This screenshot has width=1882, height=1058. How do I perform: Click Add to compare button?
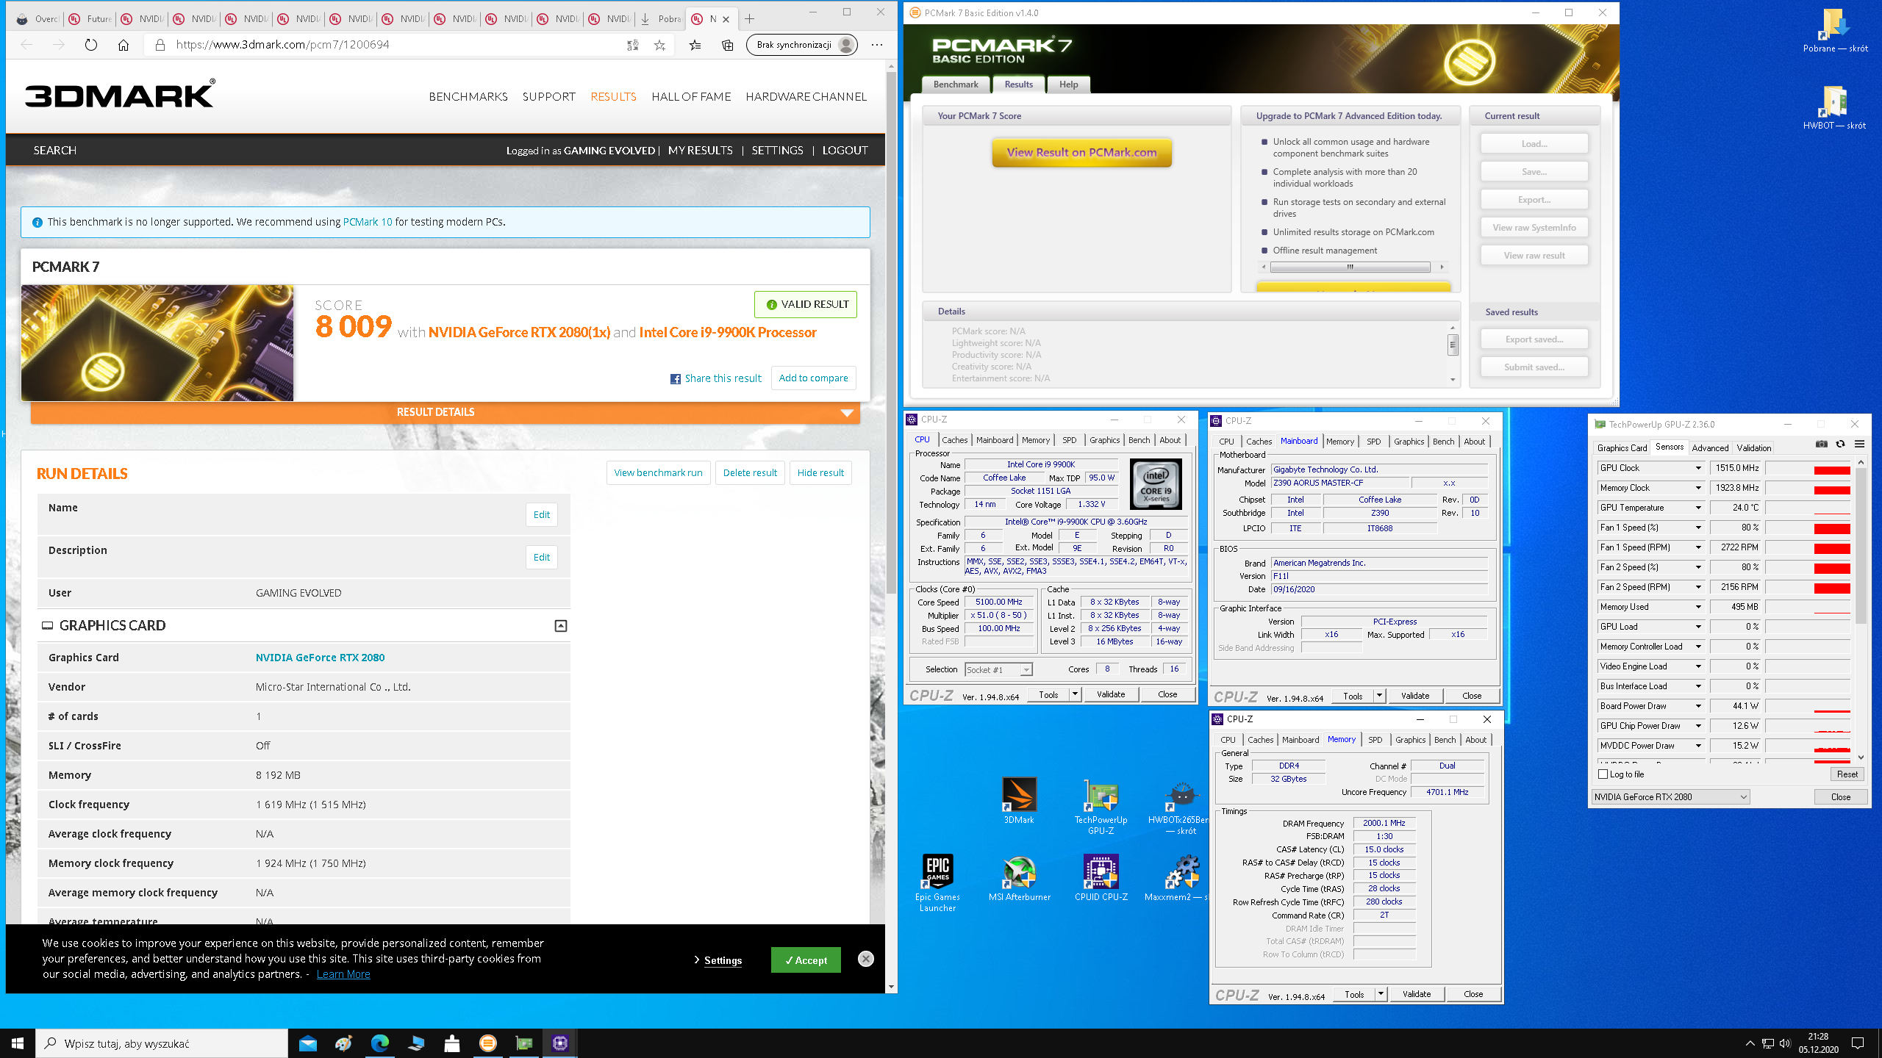(813, 378)
